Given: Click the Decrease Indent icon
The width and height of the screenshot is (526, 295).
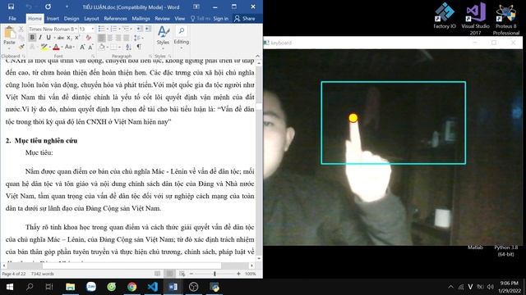Looking at the screenshot, I should (x=139, y=29).
